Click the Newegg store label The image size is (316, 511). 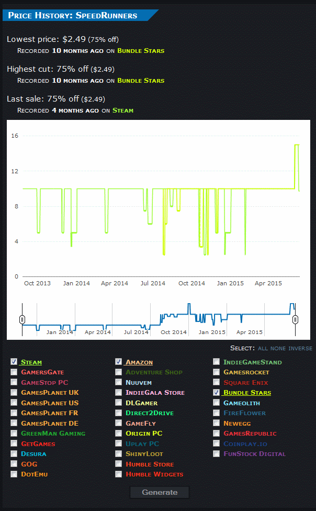pos(237,424)
